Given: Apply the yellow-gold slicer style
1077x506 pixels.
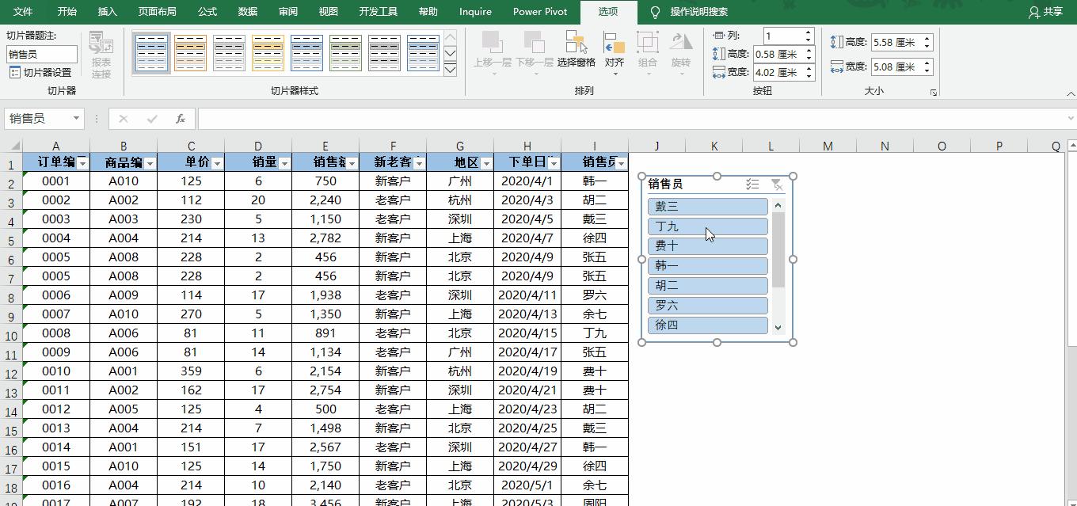Looking at the screenshot, I should [268, 52].
